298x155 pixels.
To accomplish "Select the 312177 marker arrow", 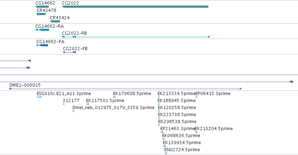I will [63, 104].
